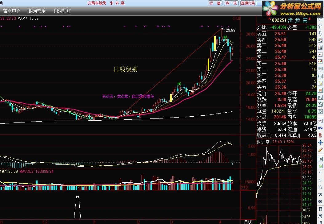Select the RSI indicator icon
The height and width of the screenshot is (224, 324).
[x=320, y=128]
